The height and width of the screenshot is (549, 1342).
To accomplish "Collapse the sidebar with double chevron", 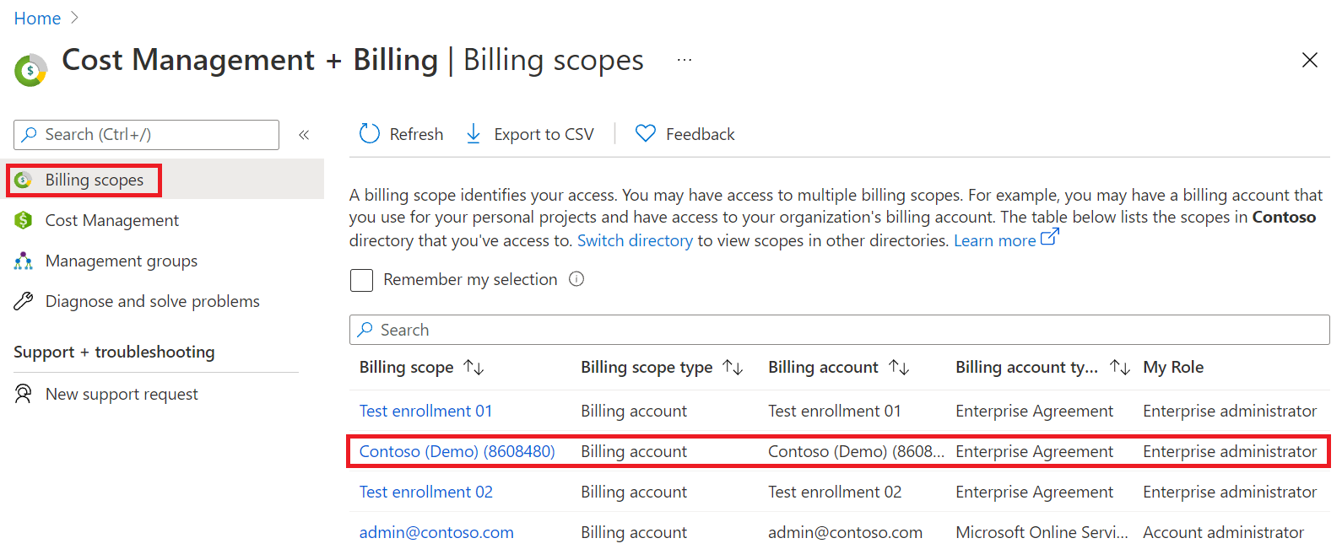I will coord(304,135).
